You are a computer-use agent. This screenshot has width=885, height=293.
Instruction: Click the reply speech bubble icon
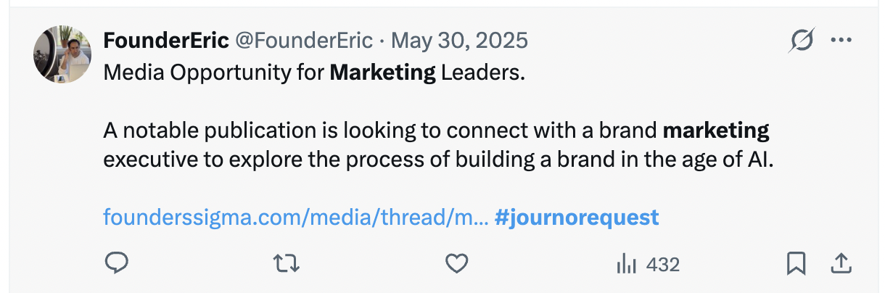116,264
